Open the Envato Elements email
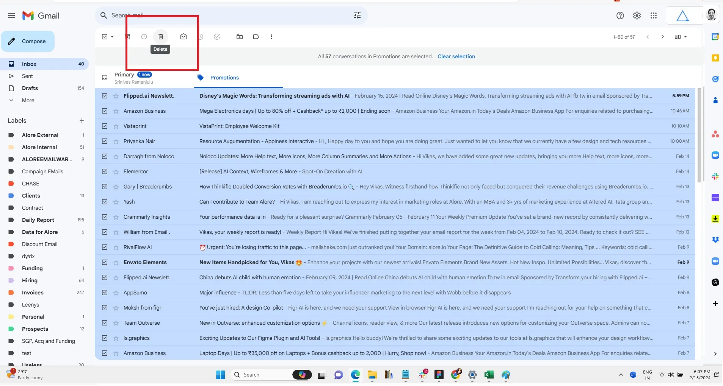Screen dimensions: 723x386 pos(395,262)
